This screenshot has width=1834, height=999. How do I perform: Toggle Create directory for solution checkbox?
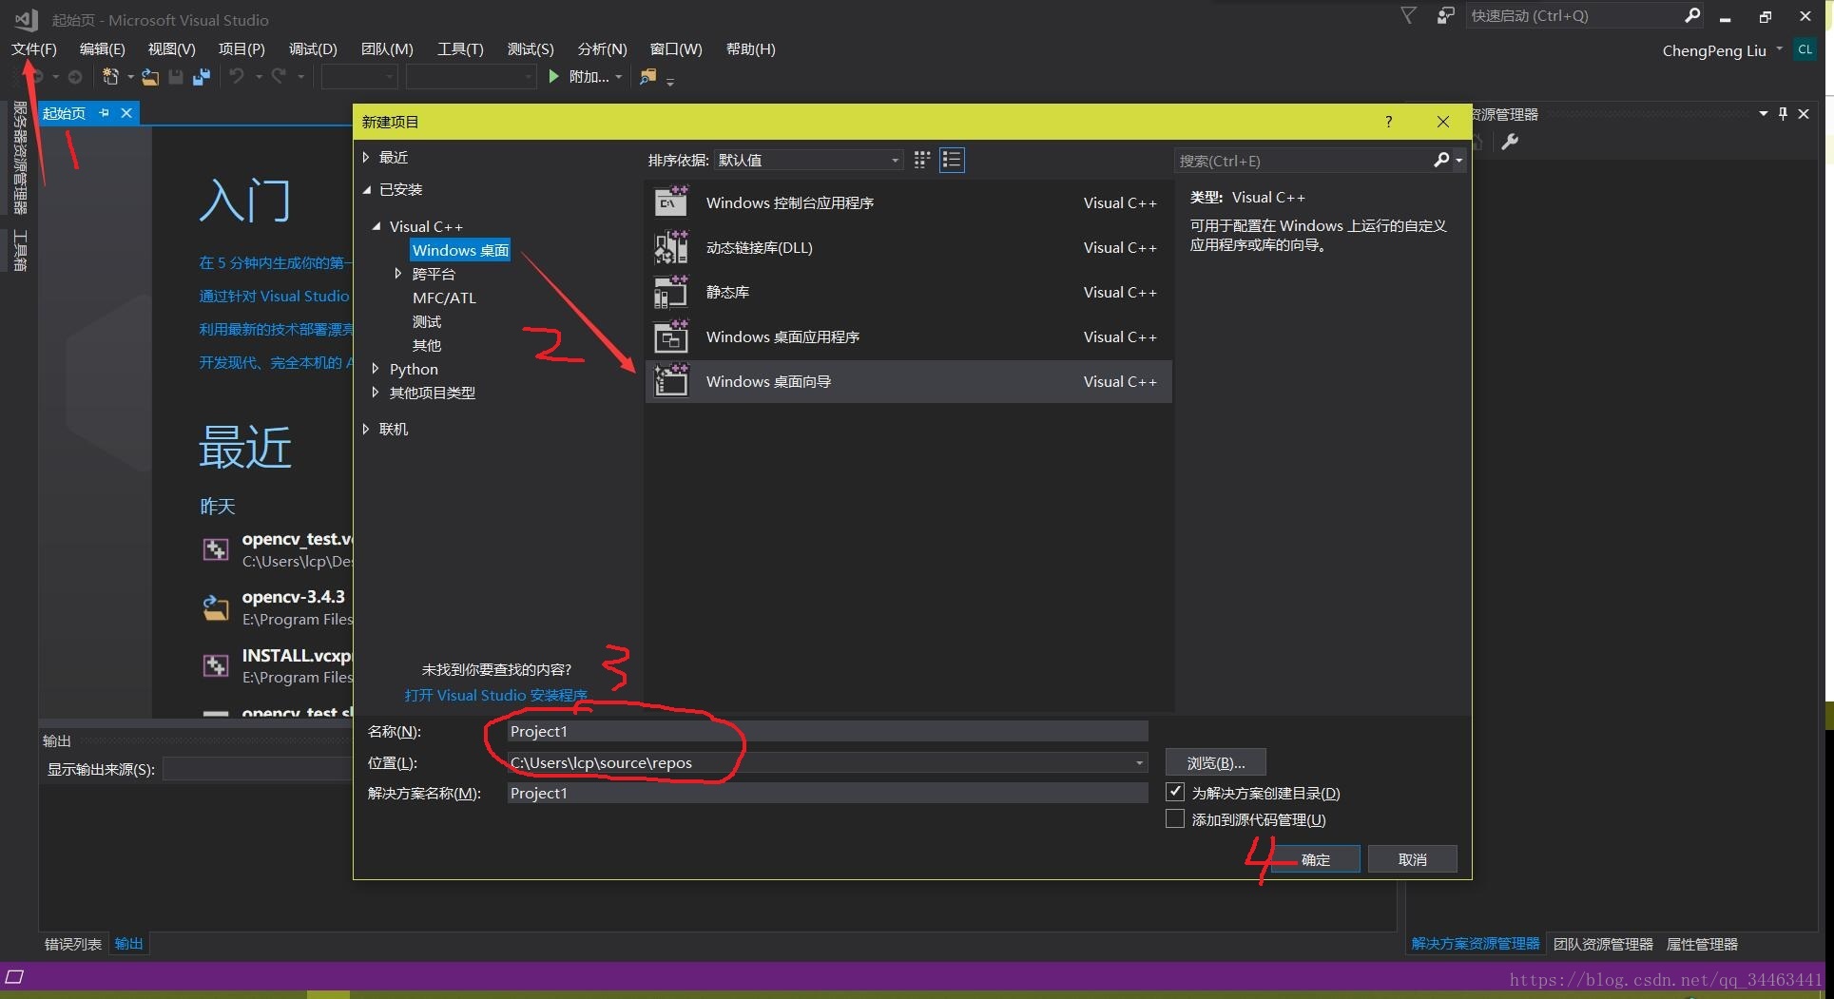coord(1175,792)
